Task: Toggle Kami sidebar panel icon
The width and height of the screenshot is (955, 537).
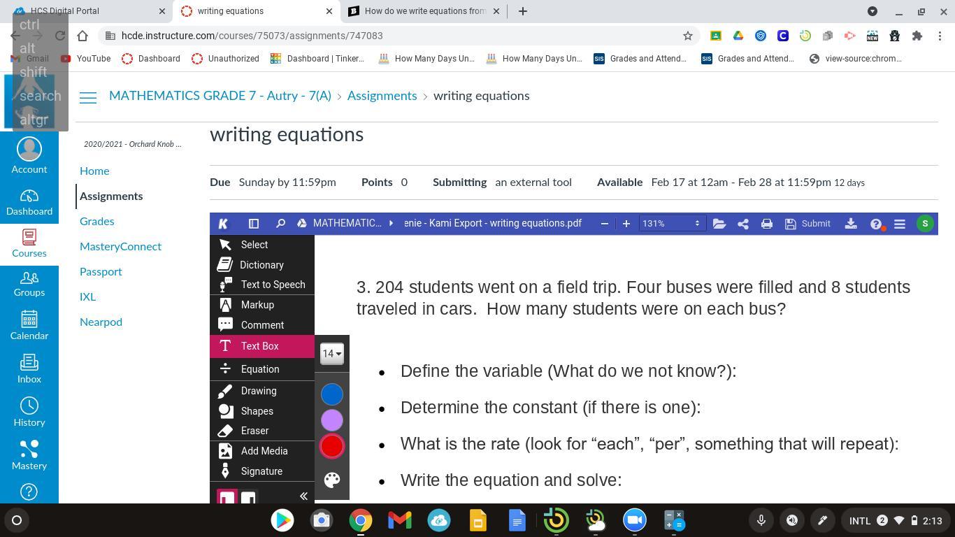Action: (x=254, y=224)
